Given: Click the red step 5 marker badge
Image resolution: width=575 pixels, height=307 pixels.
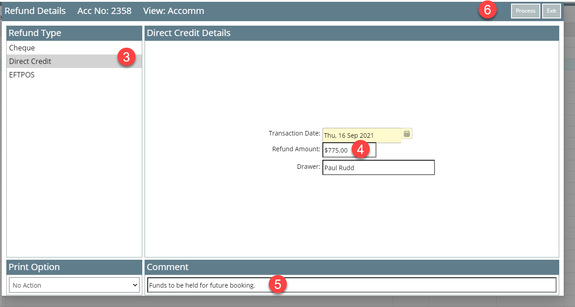Looking at the screenshot, I should [x=278, y=284].
